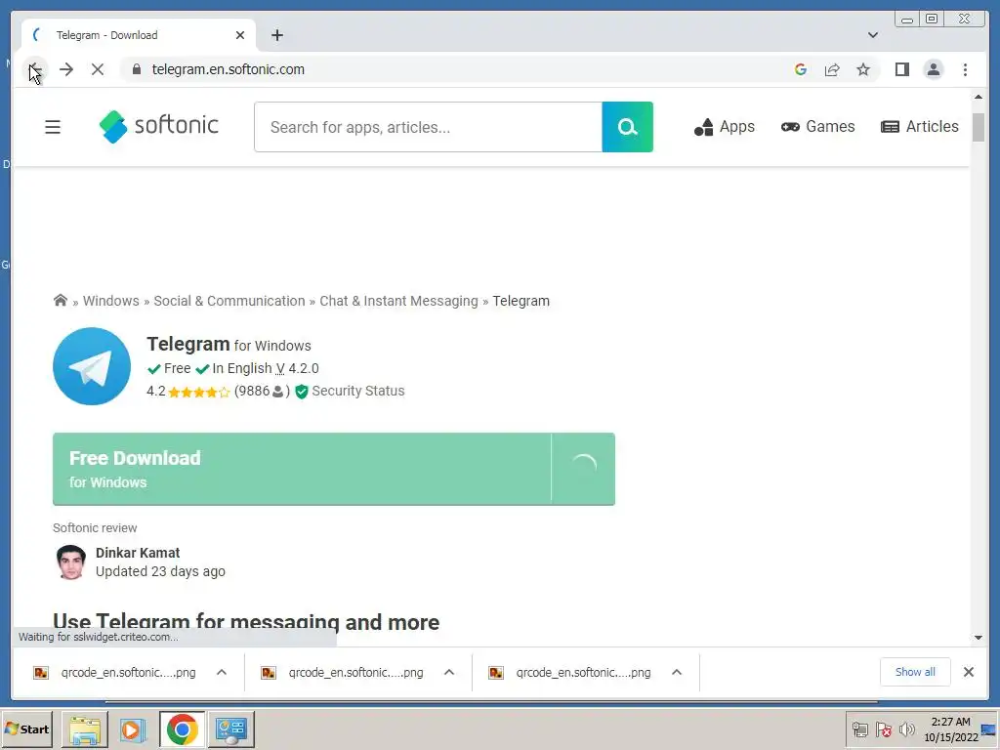Open the Games menu item
Screen dimensions: 1000x750
817,127
